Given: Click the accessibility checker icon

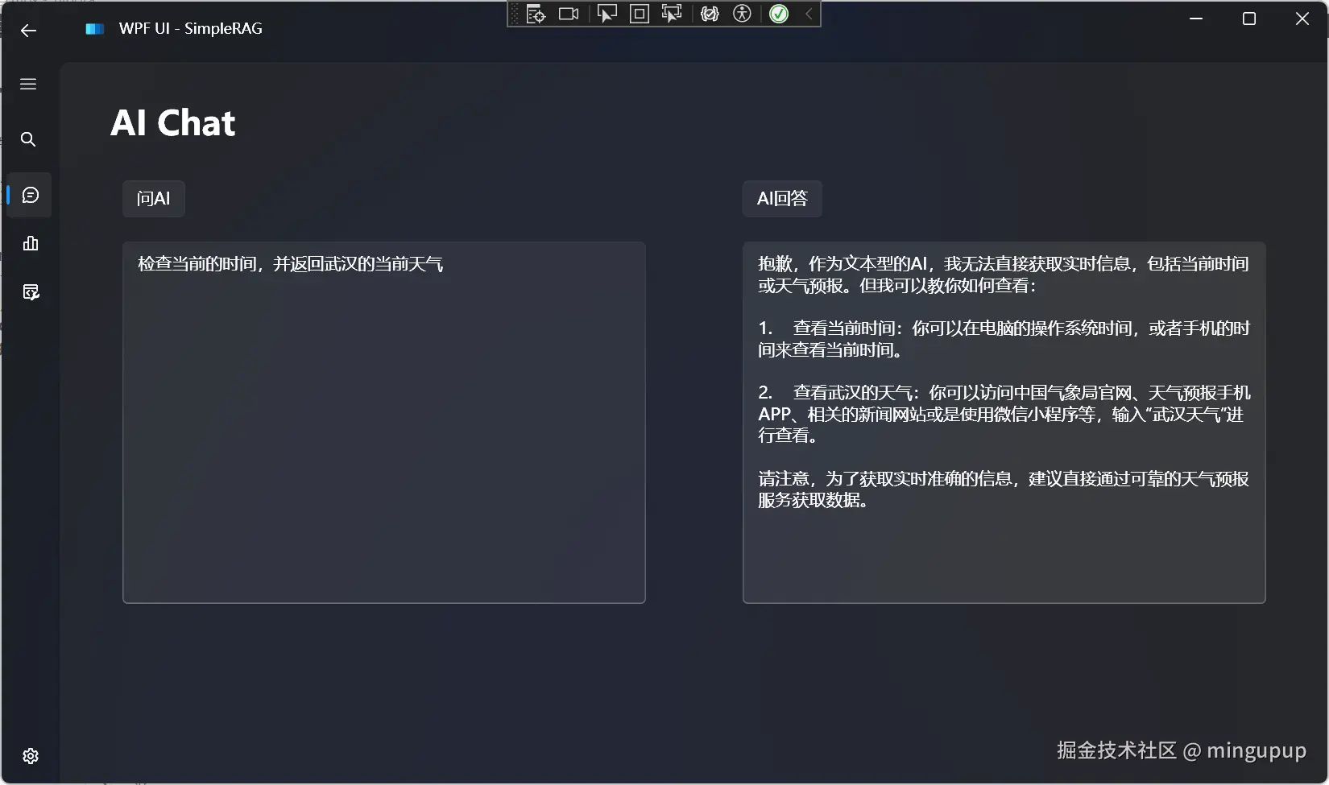Looking at the screenshot, I should pos(742,14).
